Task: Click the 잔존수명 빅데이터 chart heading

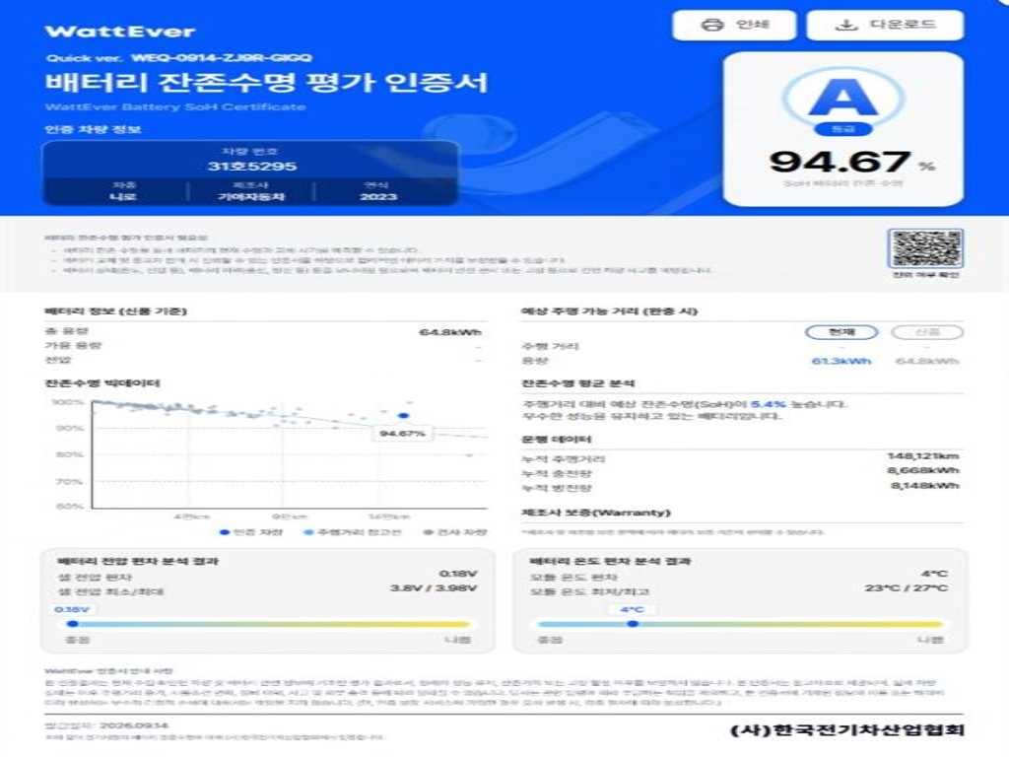Action: 102,383
